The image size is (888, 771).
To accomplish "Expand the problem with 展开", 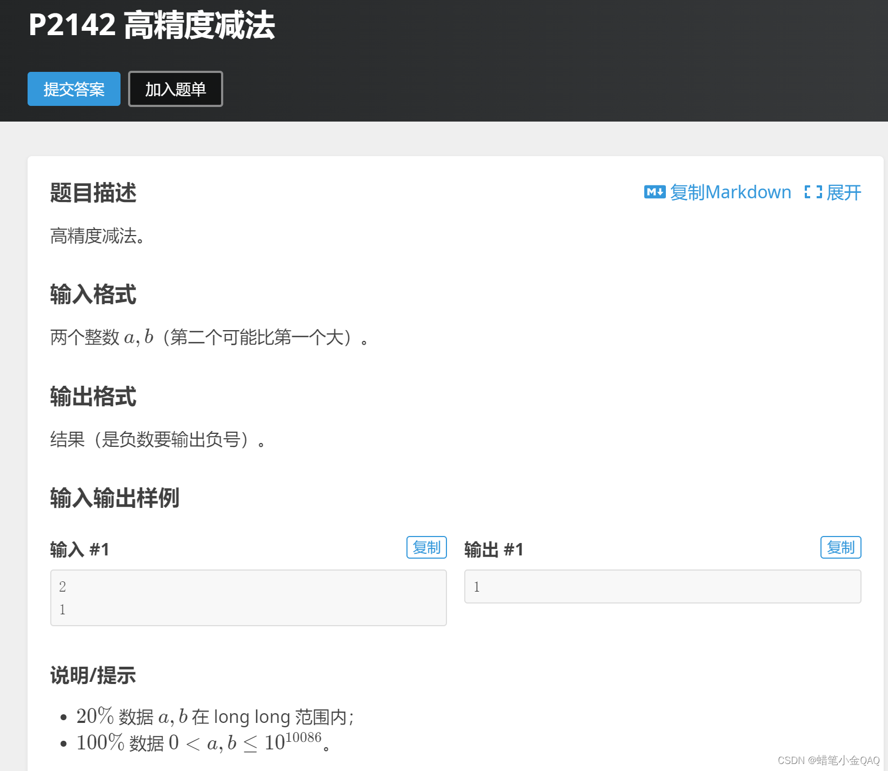I will tap(844, 192).
